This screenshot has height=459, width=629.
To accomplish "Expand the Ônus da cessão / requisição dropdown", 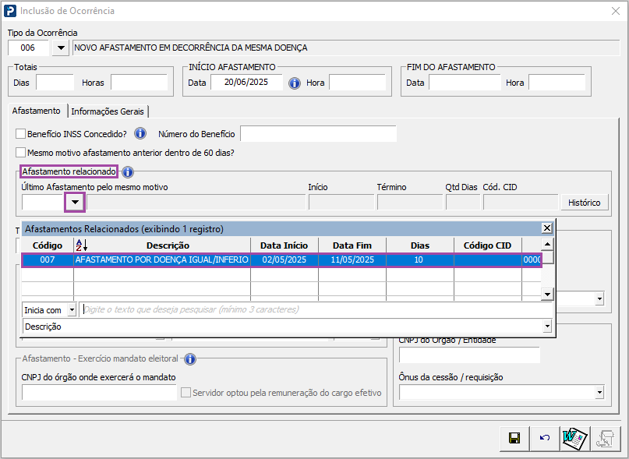I will (x=599, y=392).
